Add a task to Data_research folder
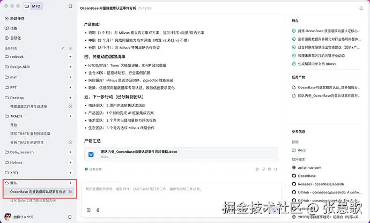Screen dimensions: 370x223 point(70,152)
